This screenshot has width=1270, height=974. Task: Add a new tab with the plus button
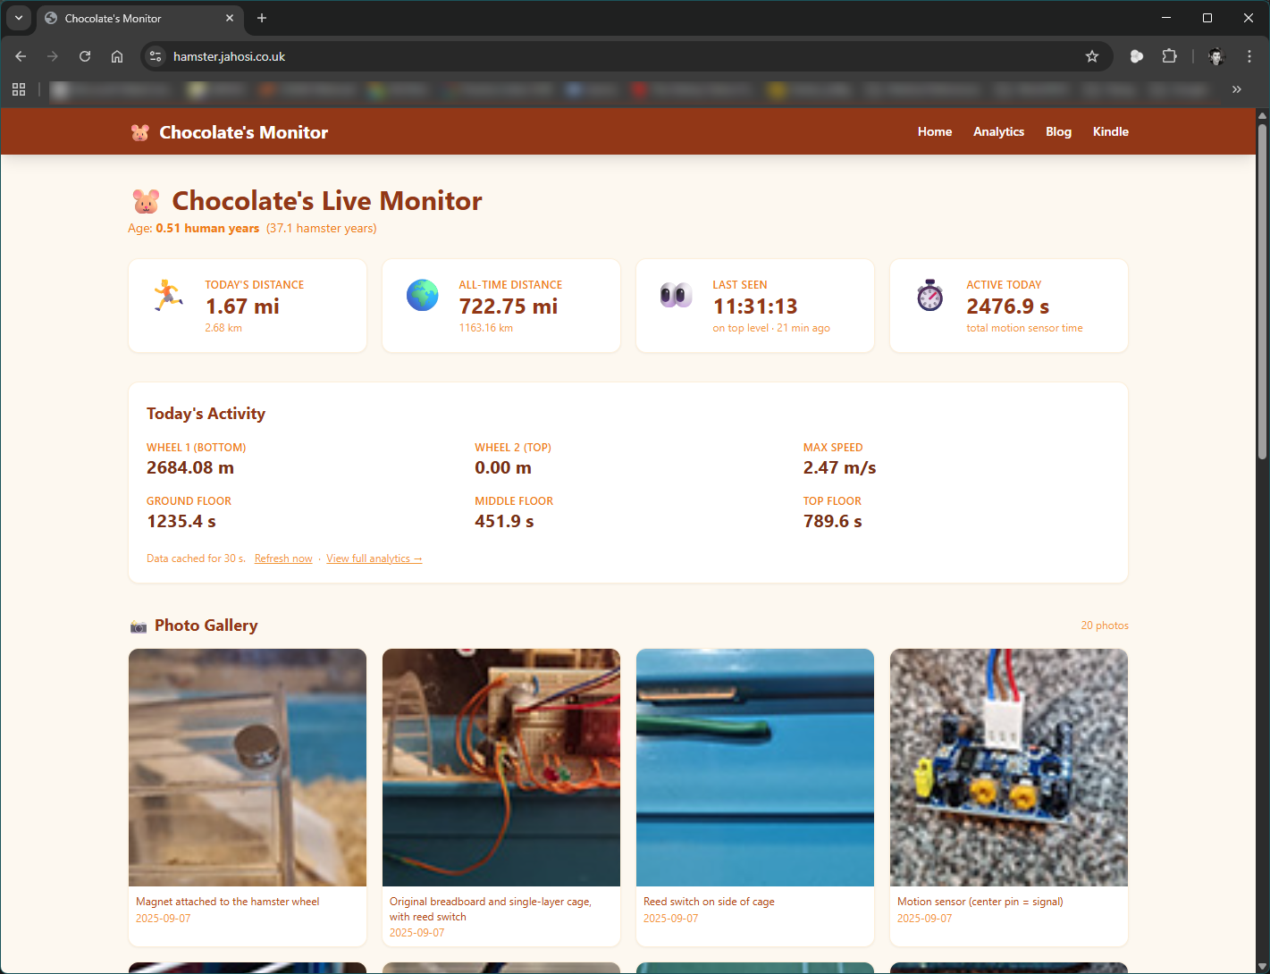tap(262, 18)
